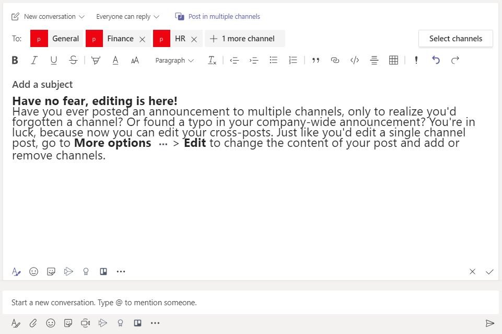Image resolution: width=502 pixels, height=334 pixels.
Task: Open the Paragraph style dropdown
Action: (174, 60)
